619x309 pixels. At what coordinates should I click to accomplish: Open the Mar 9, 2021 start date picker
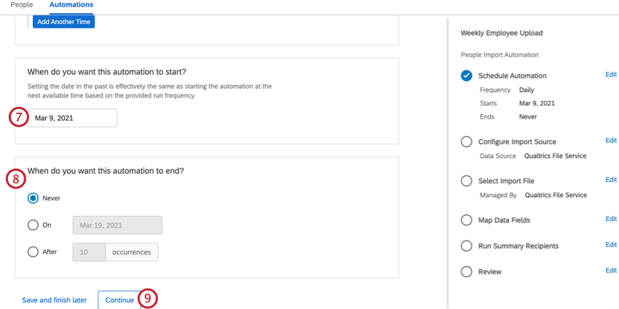click(73, 118)
